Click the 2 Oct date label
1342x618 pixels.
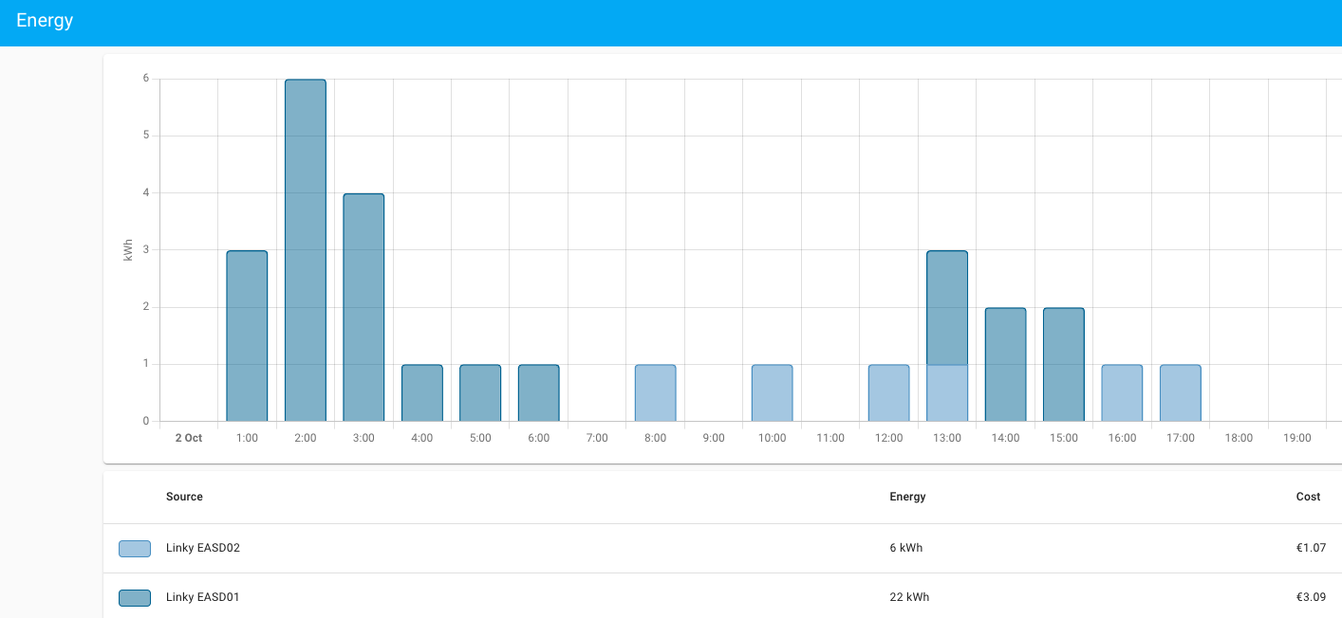click(187, 438)
